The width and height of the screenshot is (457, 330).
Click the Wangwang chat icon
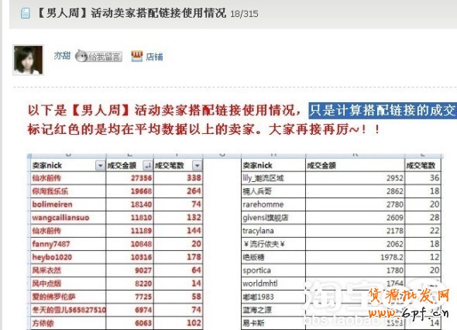(x=81, y=56)
